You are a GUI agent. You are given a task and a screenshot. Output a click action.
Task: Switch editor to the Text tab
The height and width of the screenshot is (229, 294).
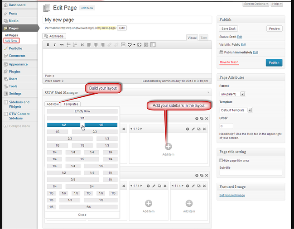pyautogui.click(x=203, y=38)
